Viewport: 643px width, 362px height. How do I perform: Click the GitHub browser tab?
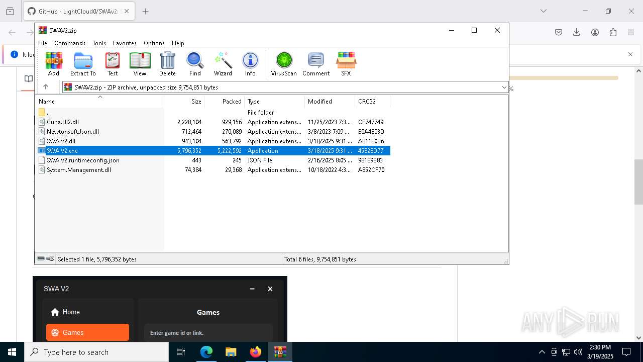(x=79, y=11)
